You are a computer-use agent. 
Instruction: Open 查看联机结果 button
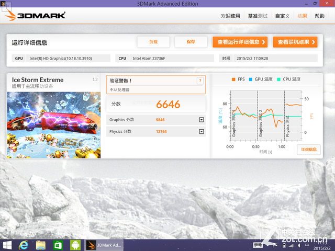tap(295, 42)
